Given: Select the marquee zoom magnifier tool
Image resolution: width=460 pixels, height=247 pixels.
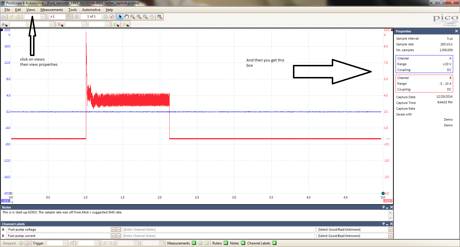Looking at the screenshot, I should [x=133, y=17].
